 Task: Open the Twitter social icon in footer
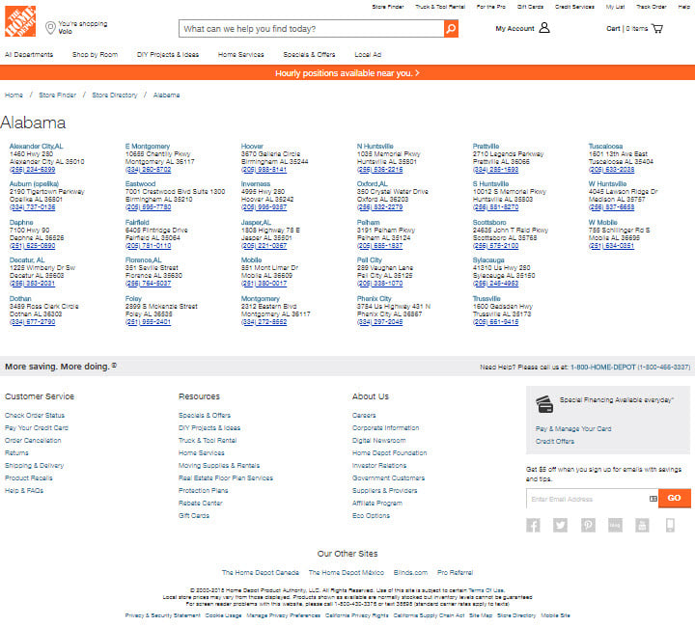[560, 525]
